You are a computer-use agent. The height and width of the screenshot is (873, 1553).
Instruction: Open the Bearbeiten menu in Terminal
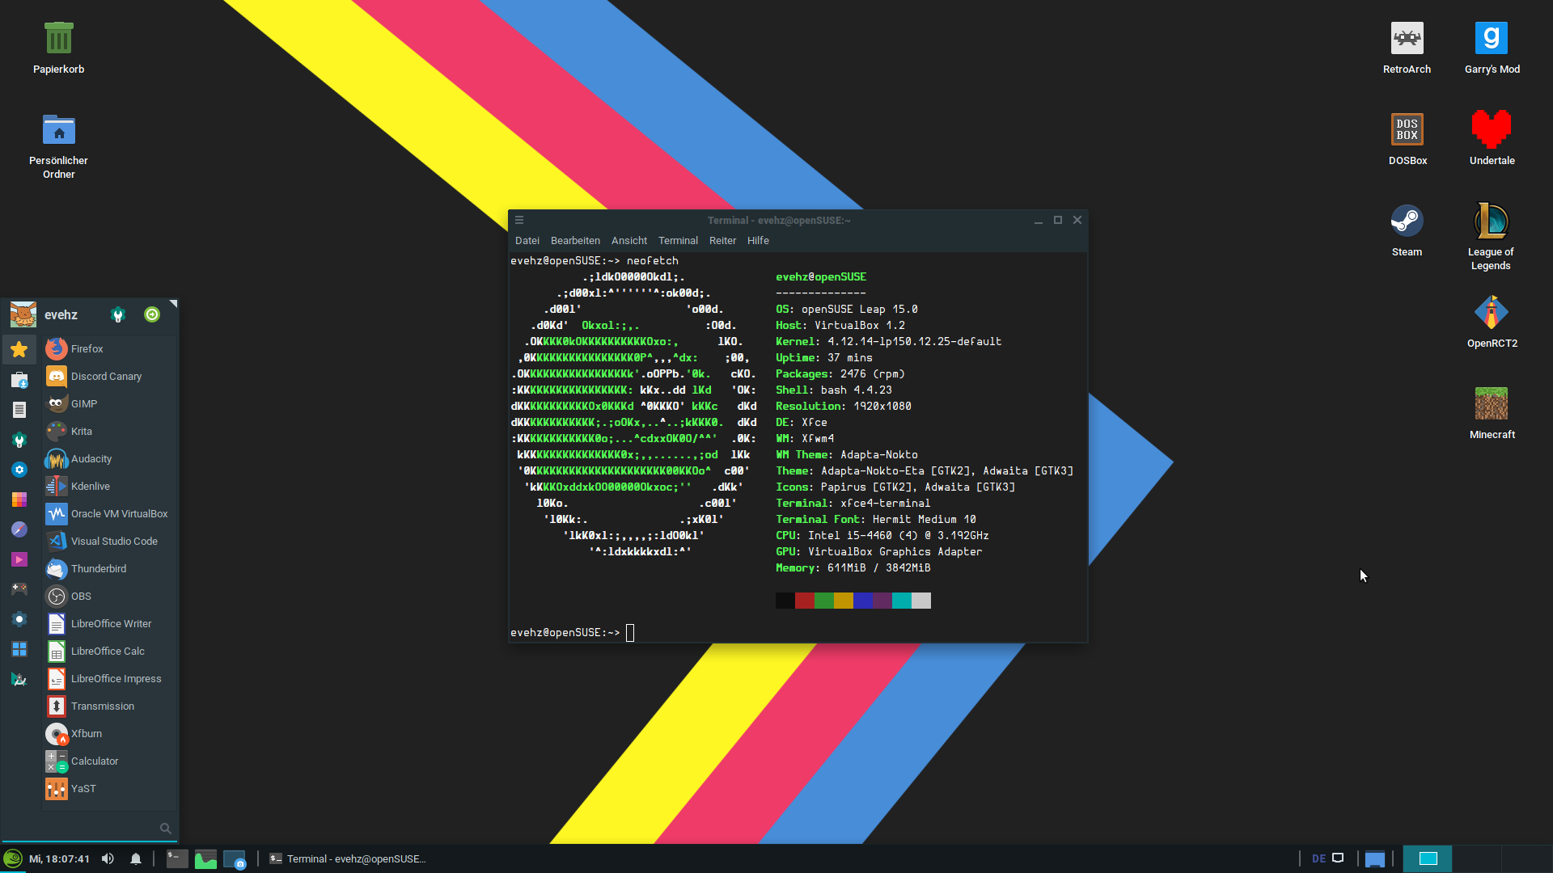[575, 241]
